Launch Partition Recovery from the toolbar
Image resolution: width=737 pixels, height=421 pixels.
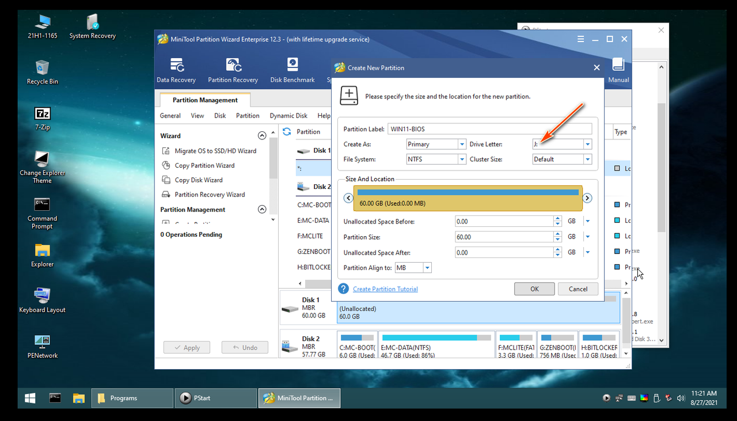click(233, 70)
